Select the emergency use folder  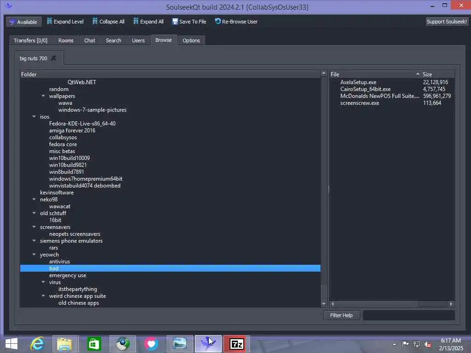(x=68, y=276)
